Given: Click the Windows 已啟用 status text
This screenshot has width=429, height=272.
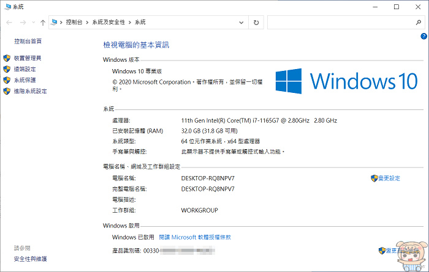Looking at the screenshot, I should pos(133,237).
